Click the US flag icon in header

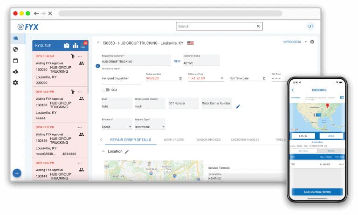coord(190,43)
